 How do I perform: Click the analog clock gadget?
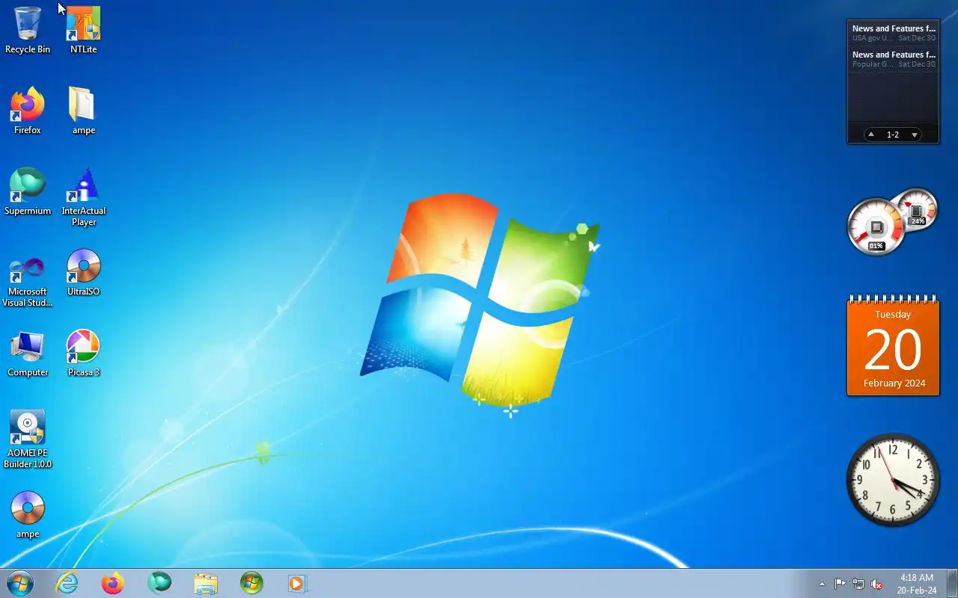click(893, 480)
